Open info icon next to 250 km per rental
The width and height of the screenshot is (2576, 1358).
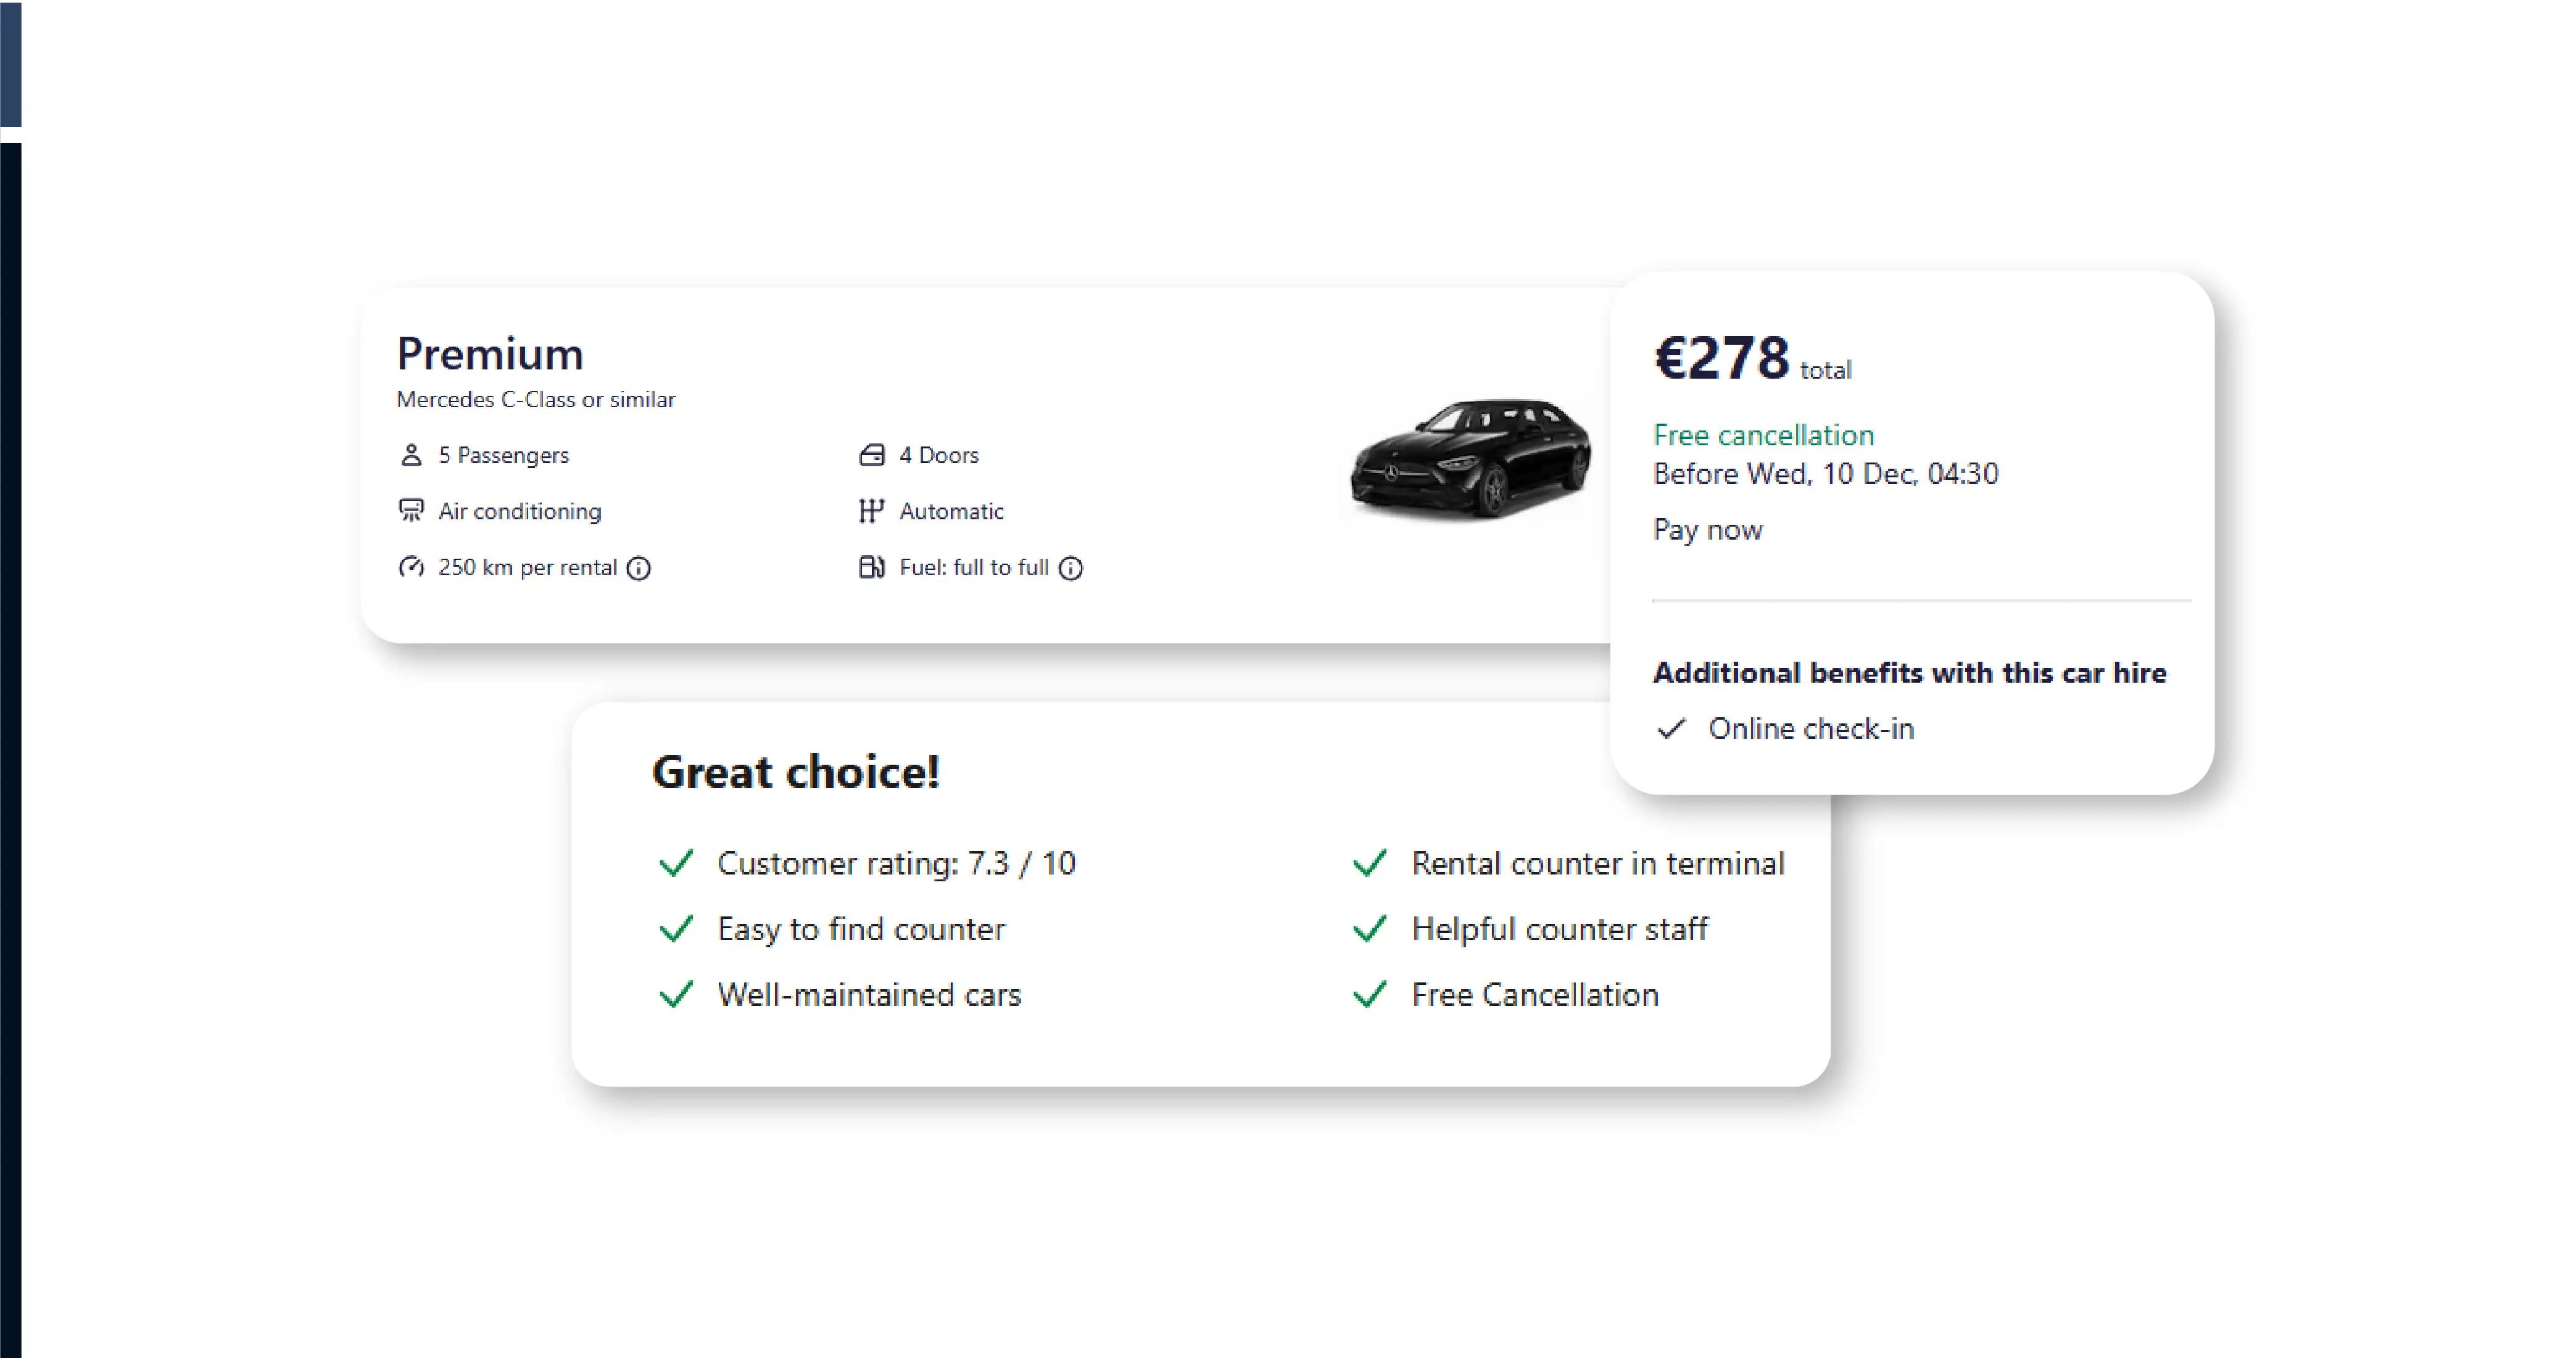tap(639, 569)
